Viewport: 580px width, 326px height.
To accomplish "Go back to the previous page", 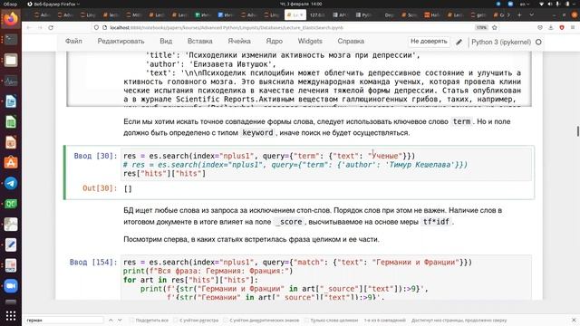I will 29,28.
